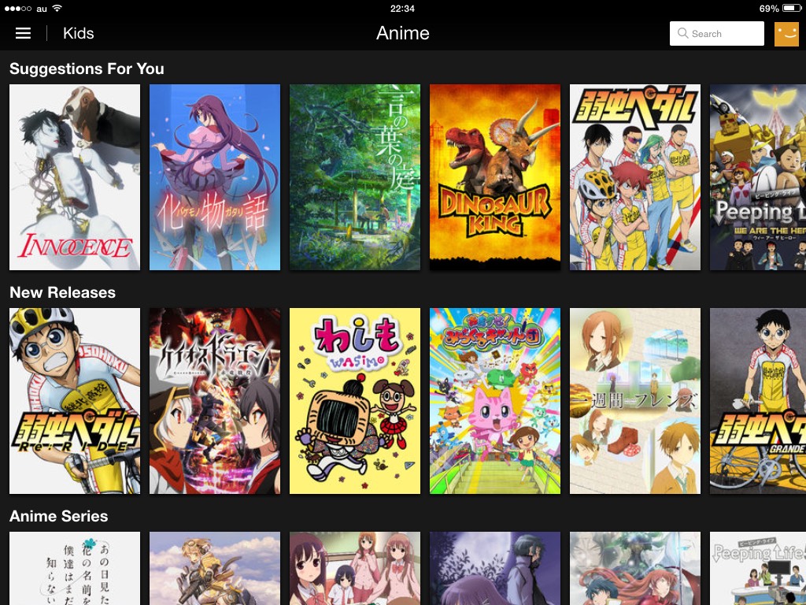Open the Chaos Dragon poster

click(215, 401)
